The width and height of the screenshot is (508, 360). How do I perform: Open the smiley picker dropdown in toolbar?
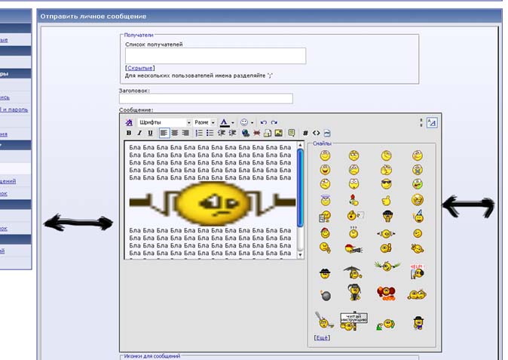pyautogui.click(x=252, y=122)
